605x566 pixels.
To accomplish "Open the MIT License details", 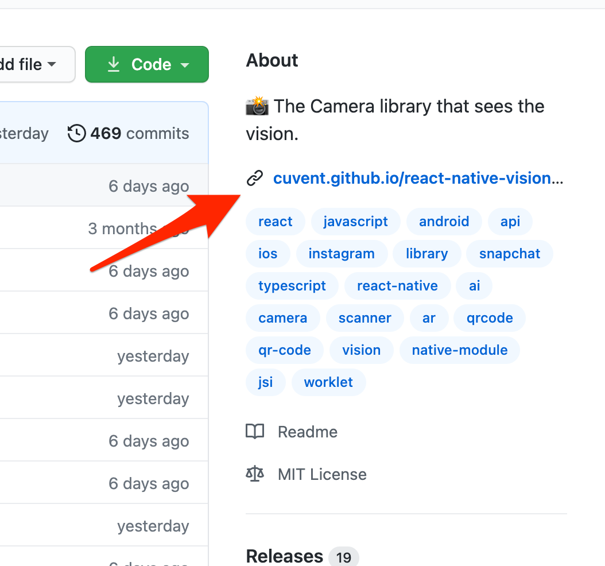I will pos(321,474).
